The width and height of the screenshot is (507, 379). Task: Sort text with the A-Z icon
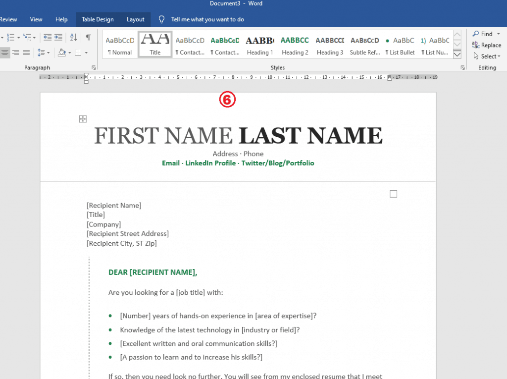pos(73,38)
